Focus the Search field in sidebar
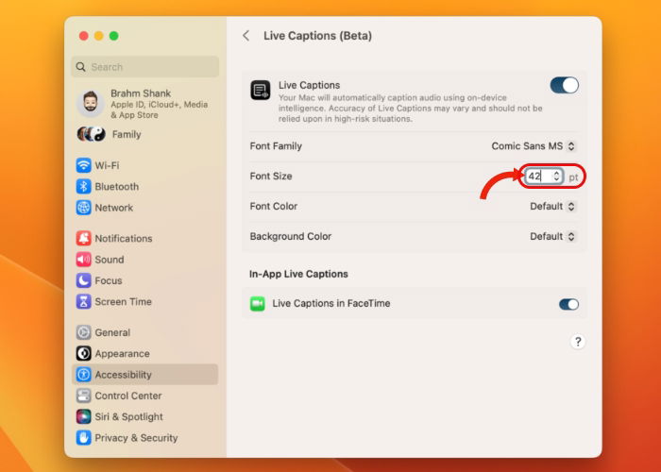Image resolution: width=661 pixels, height=472 pixels. pos(145,67)
